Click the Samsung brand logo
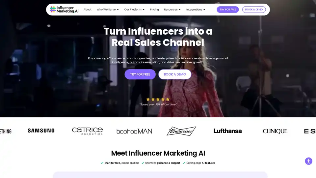The height and width of the screenshot is (178, 316). (41, 131)
